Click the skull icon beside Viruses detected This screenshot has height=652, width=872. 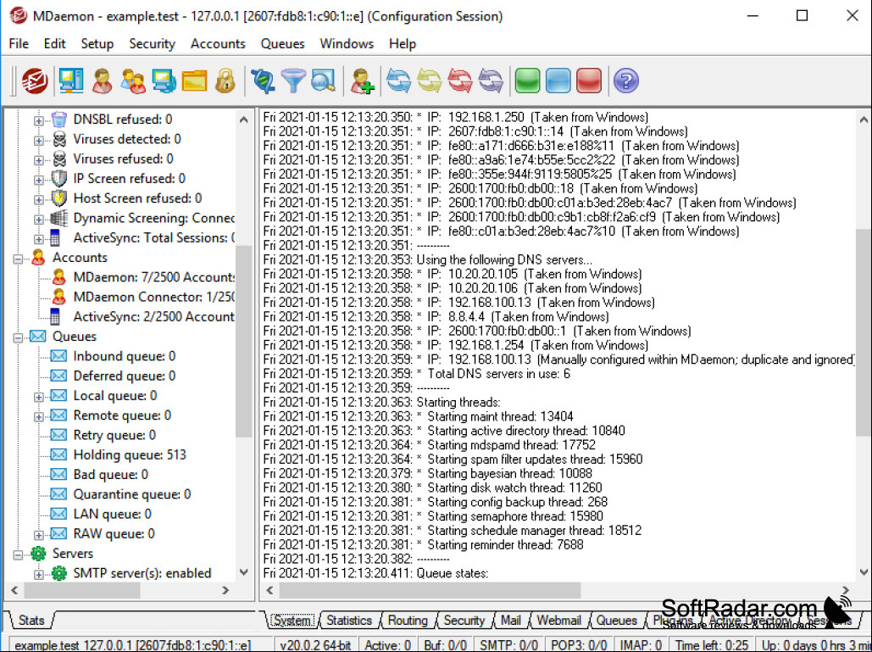(59, 139)
